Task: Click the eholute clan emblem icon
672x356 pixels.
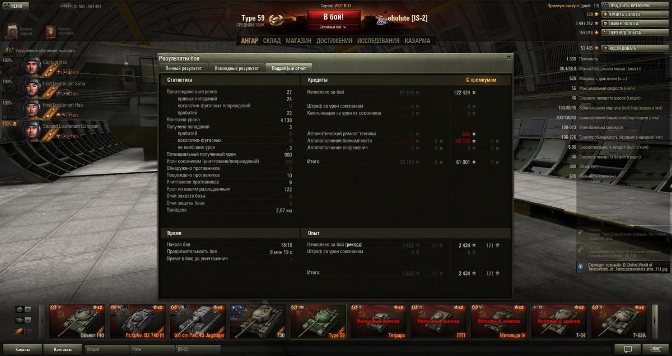Action: (383, 18)
